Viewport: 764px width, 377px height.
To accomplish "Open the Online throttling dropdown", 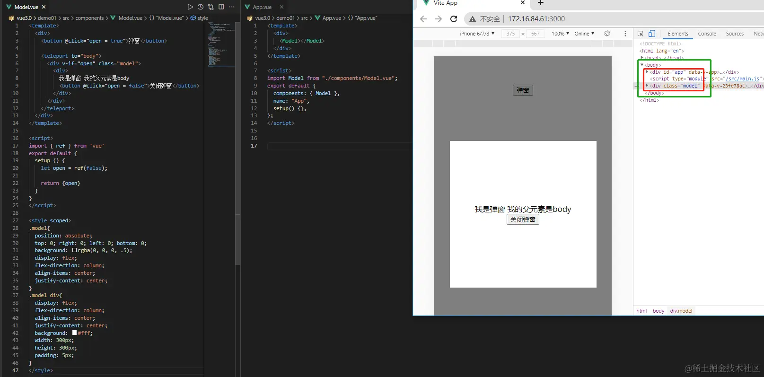I will coord(584,34).
